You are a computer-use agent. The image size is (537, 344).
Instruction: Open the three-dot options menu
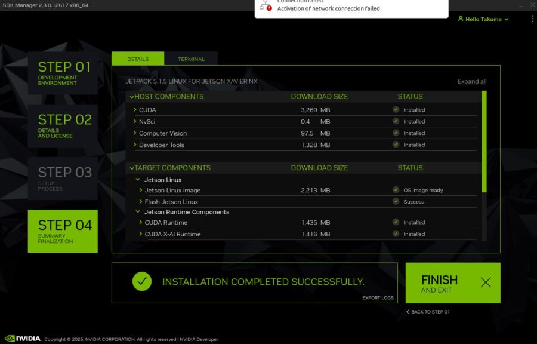pos(532,19)
